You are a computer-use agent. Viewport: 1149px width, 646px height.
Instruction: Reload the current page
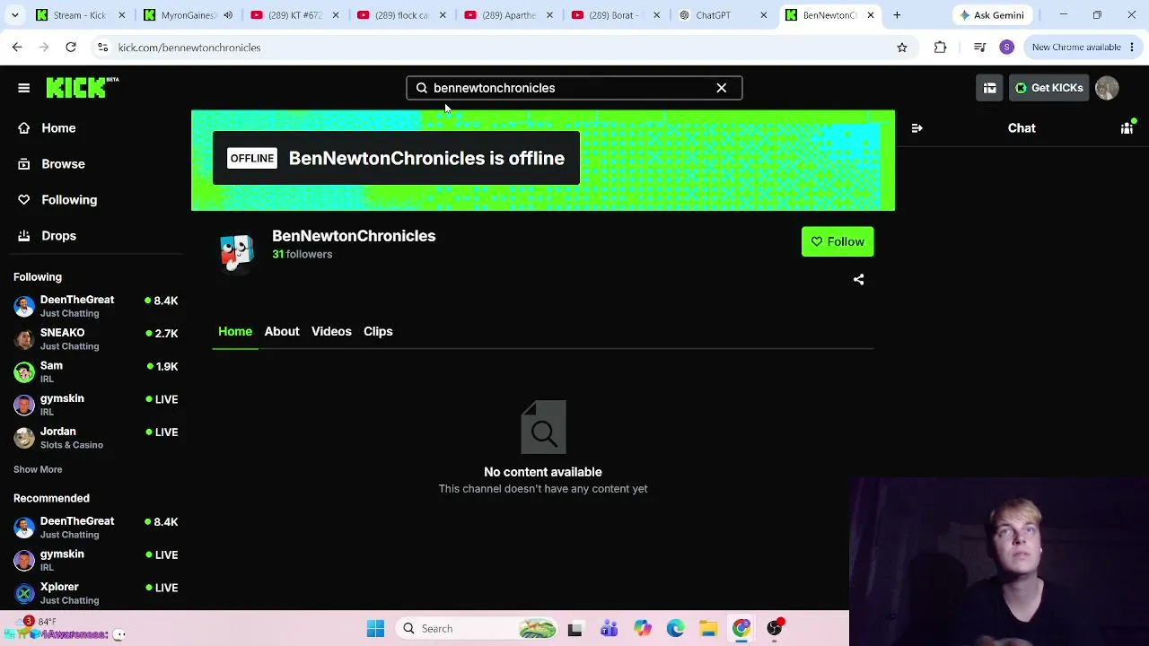tap(71, 48)
